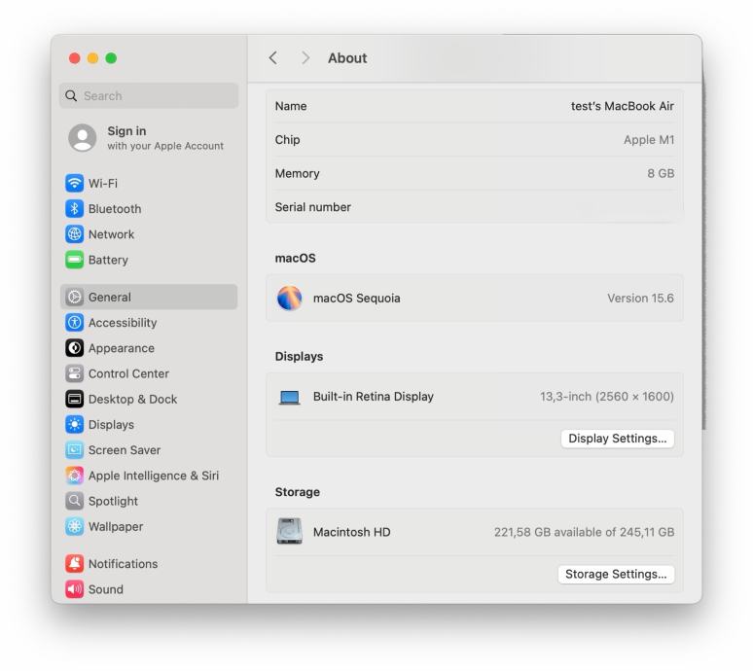Screen dimensions: 753x671
Task: Select the Appearance icon
Action: click(x=75, y=347)
